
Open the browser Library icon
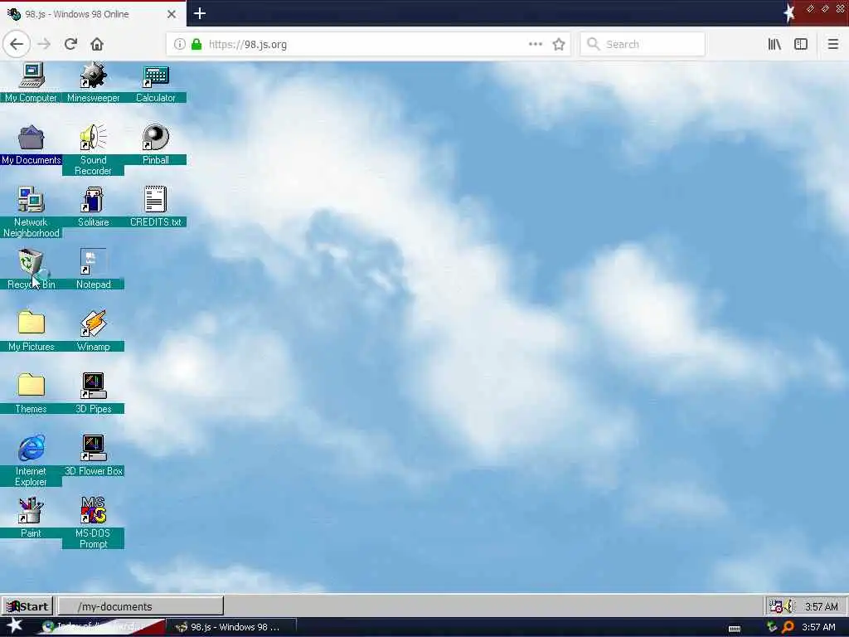point(774,45)
